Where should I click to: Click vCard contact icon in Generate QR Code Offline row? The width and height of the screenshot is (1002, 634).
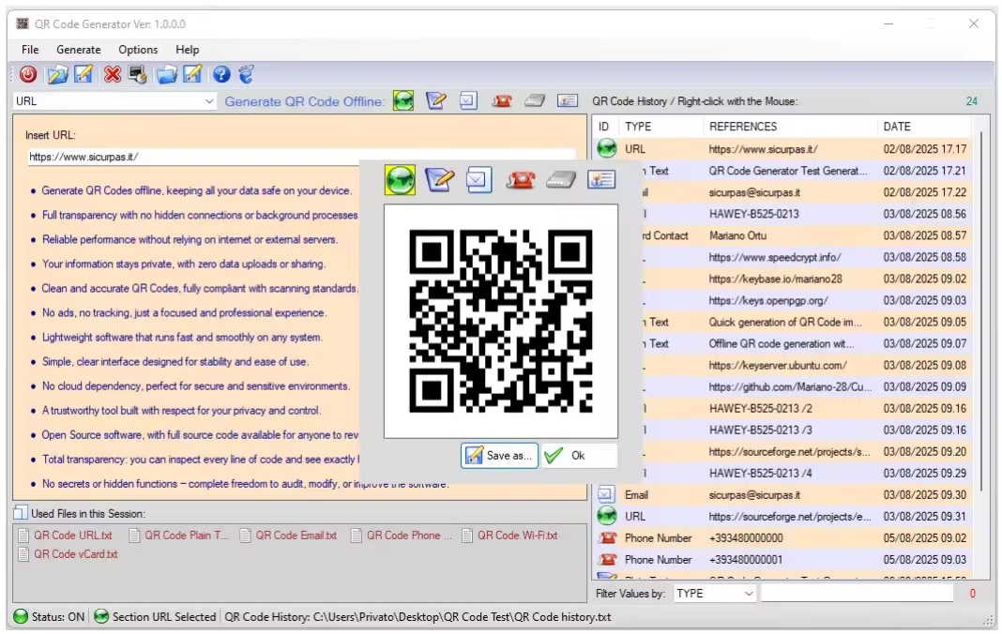tap(568, 100)
